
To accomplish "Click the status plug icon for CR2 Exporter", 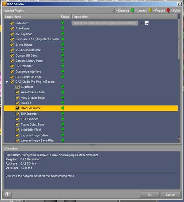I will 63,66.
